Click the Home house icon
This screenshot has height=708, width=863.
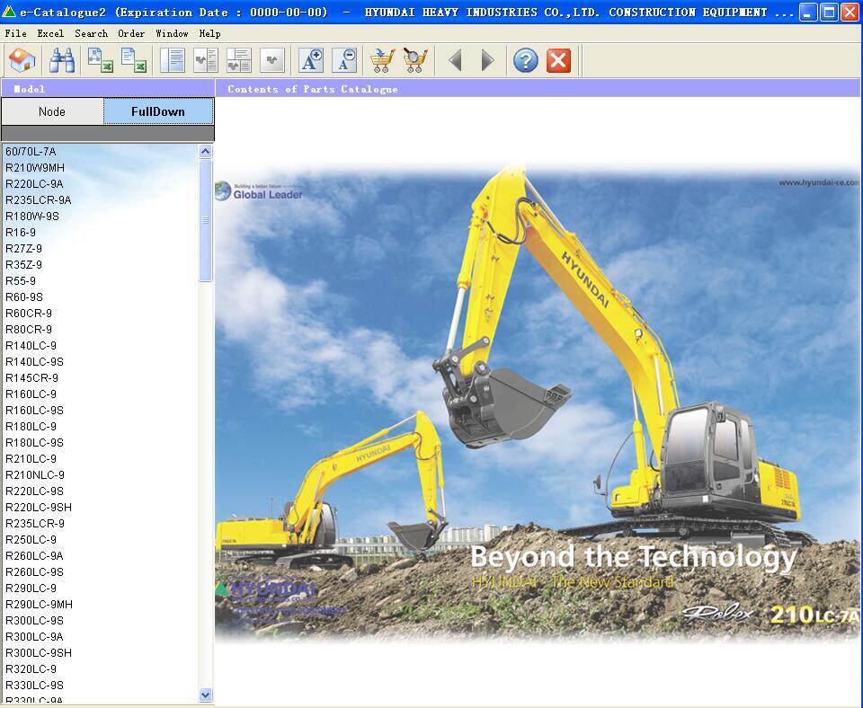22,60
